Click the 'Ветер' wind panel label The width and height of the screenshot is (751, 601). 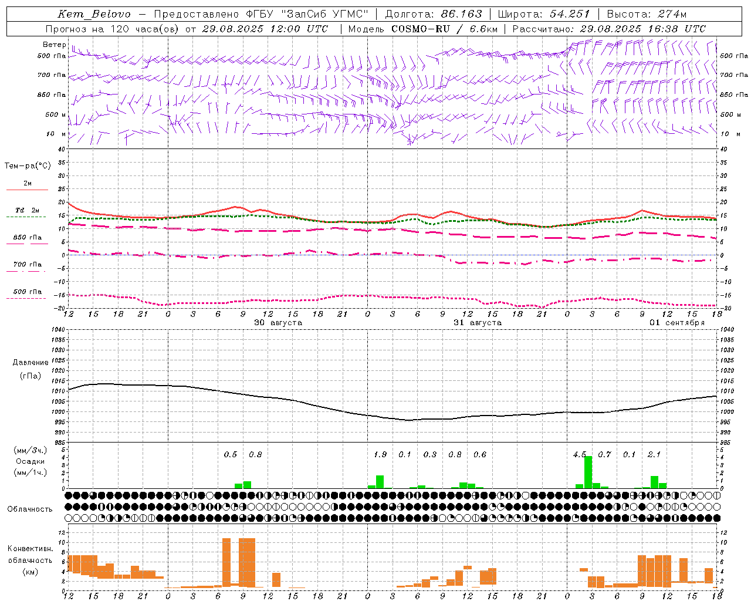54,45
